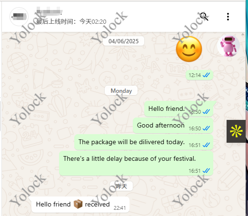
Task: Select the 'Good afternoon' message bubble
Action: (x=173, y=126)
